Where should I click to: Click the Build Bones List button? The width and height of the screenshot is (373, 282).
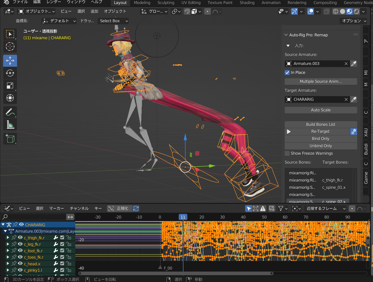pyautogui.click(x=320, y=124)
